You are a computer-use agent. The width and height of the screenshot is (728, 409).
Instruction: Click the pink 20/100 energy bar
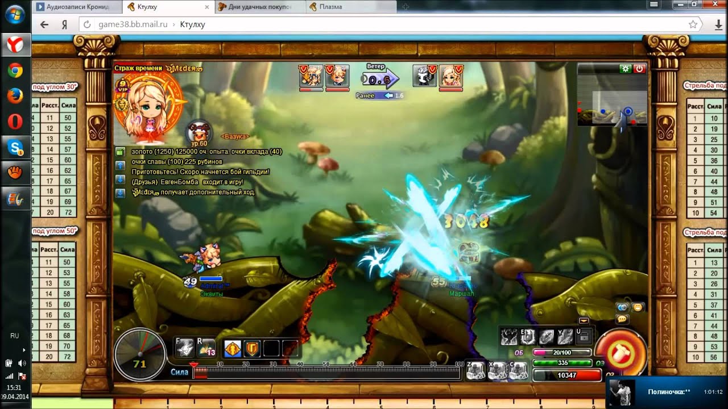click(x=561, y=353)
